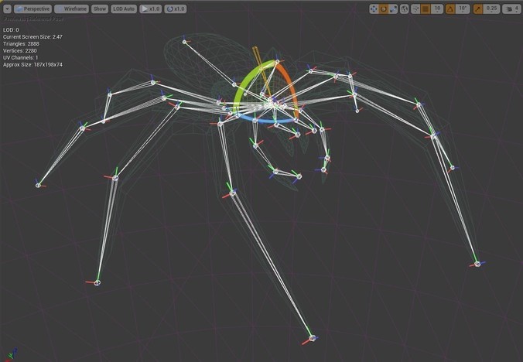
Task: Select the rotate gizmo mode
Action: [384, 9]
